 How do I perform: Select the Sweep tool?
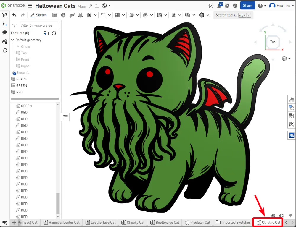(x=71, y=15)
